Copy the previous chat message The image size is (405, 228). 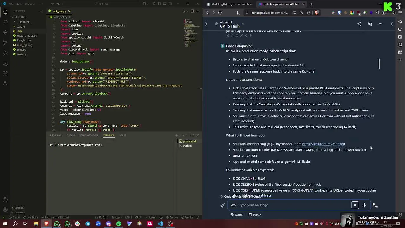click(x=232, y=35)
